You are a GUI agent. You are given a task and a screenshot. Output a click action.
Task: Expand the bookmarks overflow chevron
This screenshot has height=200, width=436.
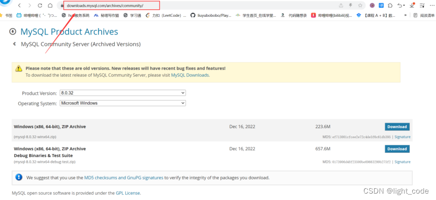click(x=405, y=16)
